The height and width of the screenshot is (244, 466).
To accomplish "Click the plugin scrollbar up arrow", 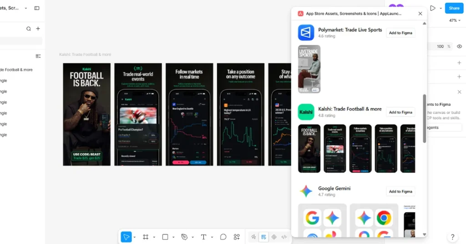I will click(x=425, y=24).
